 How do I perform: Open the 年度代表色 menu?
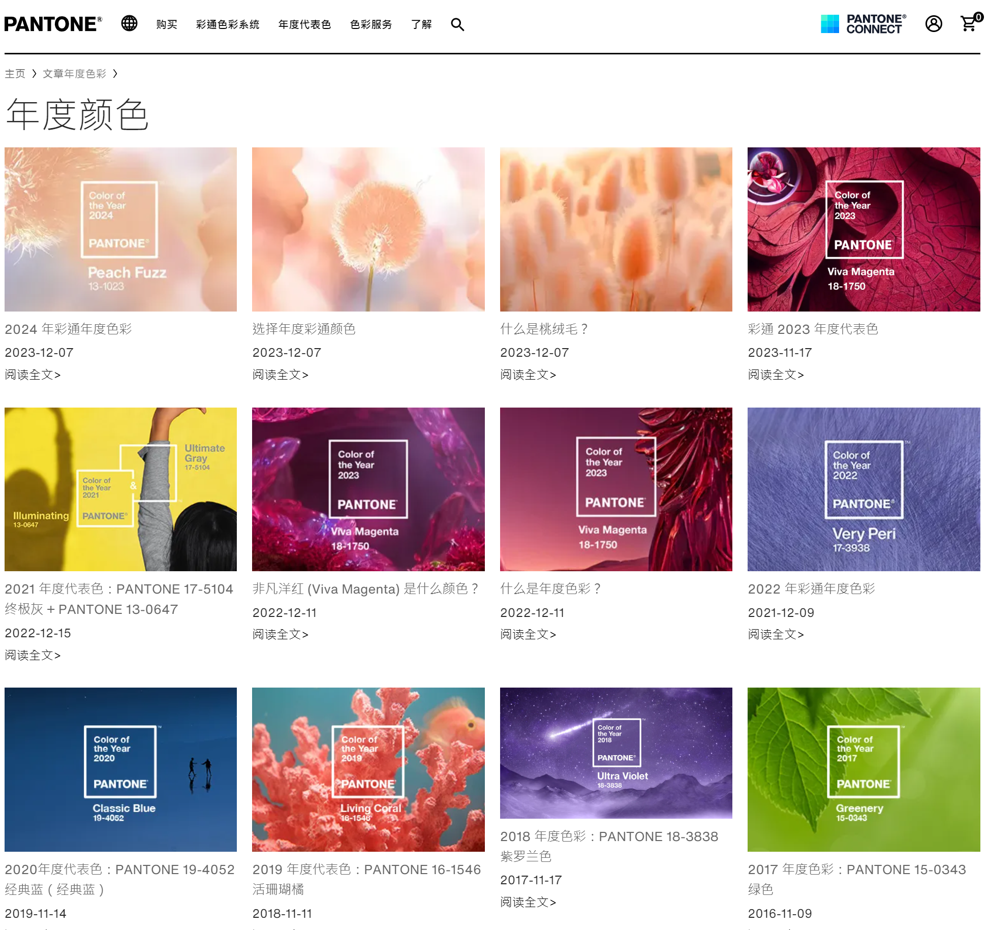pos(304,24)
